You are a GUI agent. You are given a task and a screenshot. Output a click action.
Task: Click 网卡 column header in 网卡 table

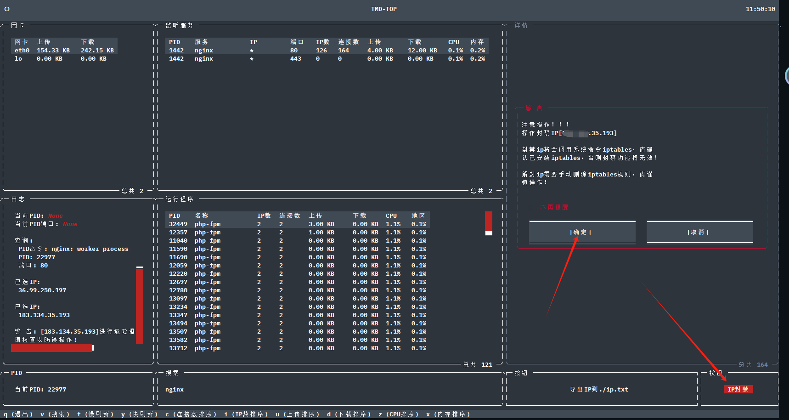tap(22, 42)
